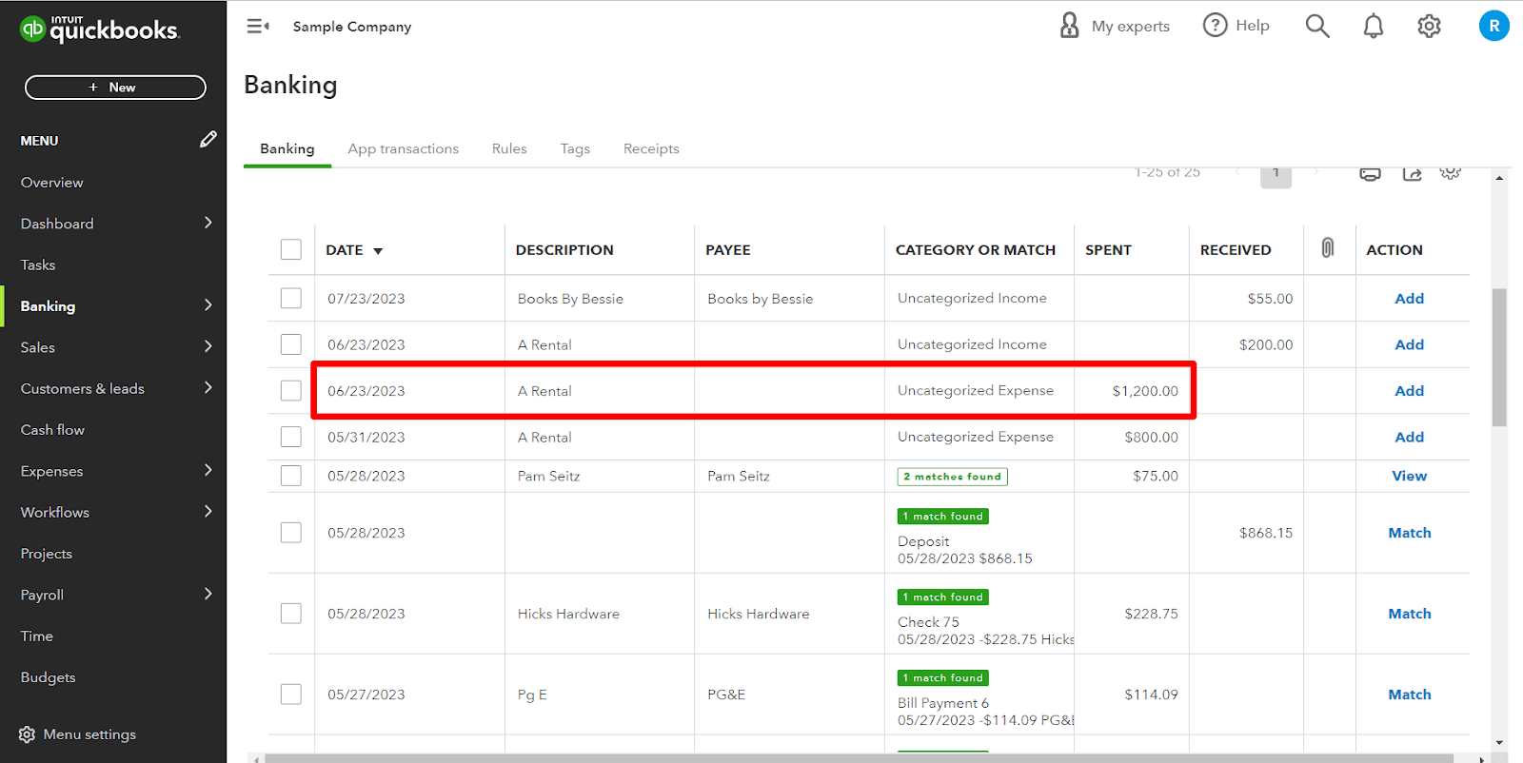Open Projects in sidebar
The width and height of the screenshot is (1523, 763).
[47, 554]
